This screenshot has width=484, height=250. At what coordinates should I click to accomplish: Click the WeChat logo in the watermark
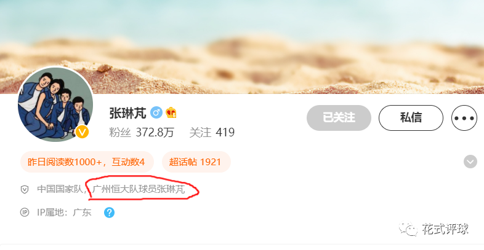408,229
